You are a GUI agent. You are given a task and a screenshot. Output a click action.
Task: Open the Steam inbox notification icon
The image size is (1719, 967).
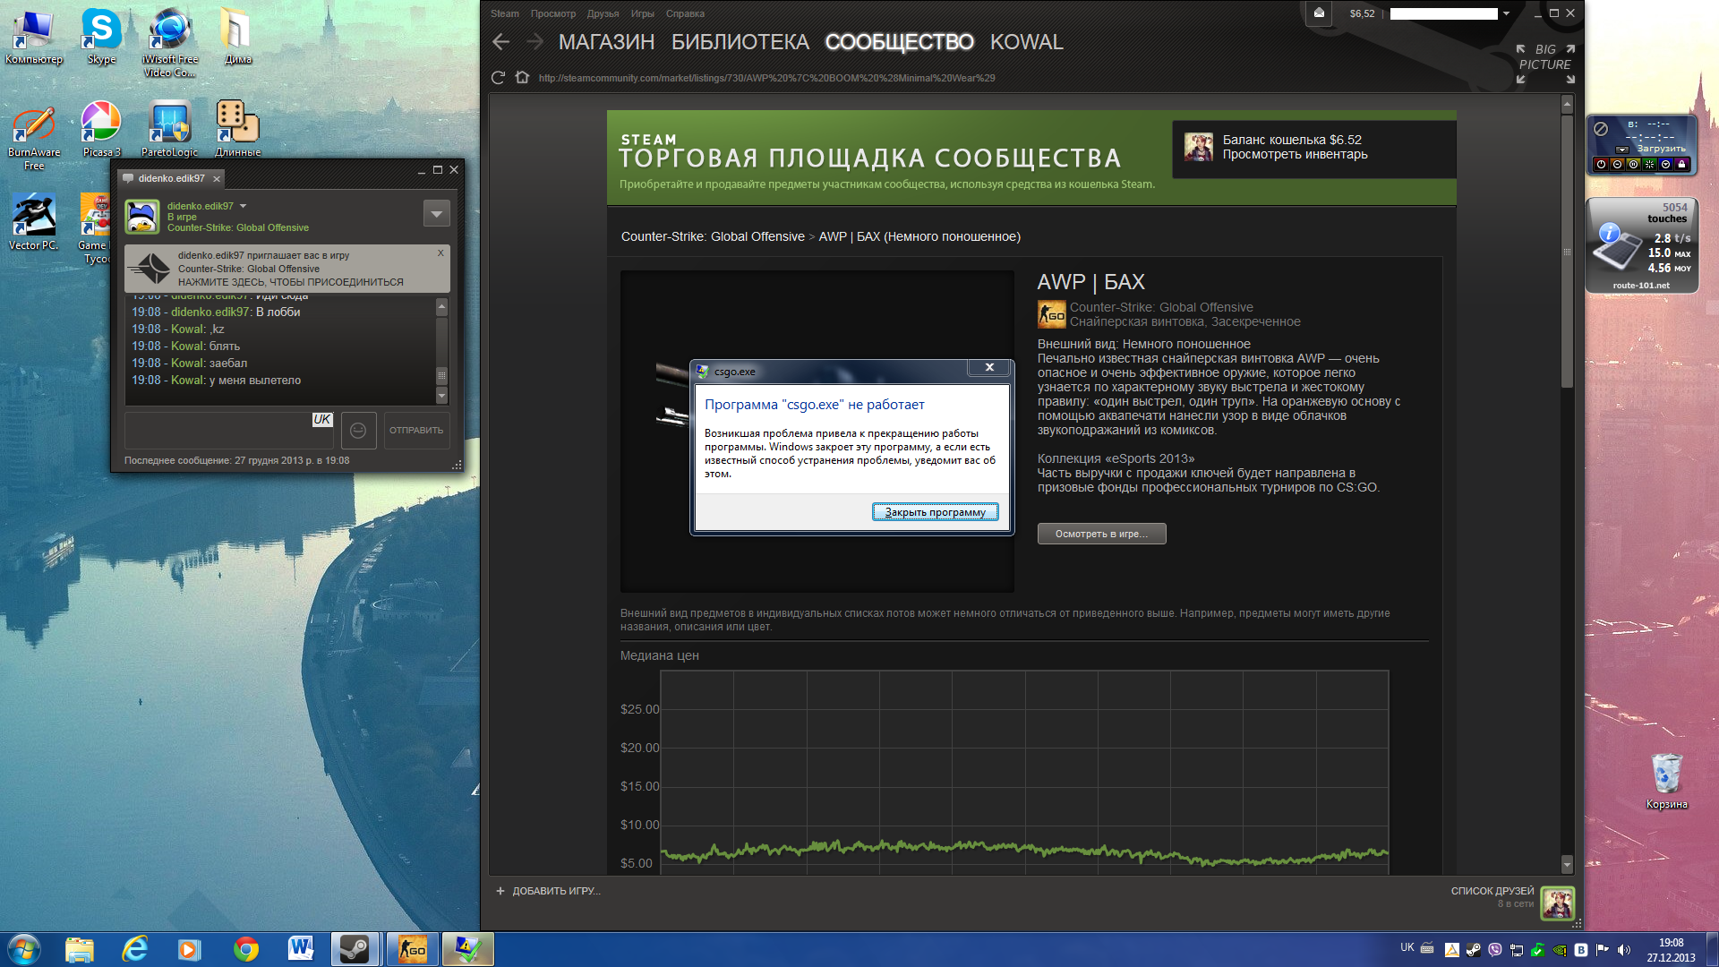1319,13
